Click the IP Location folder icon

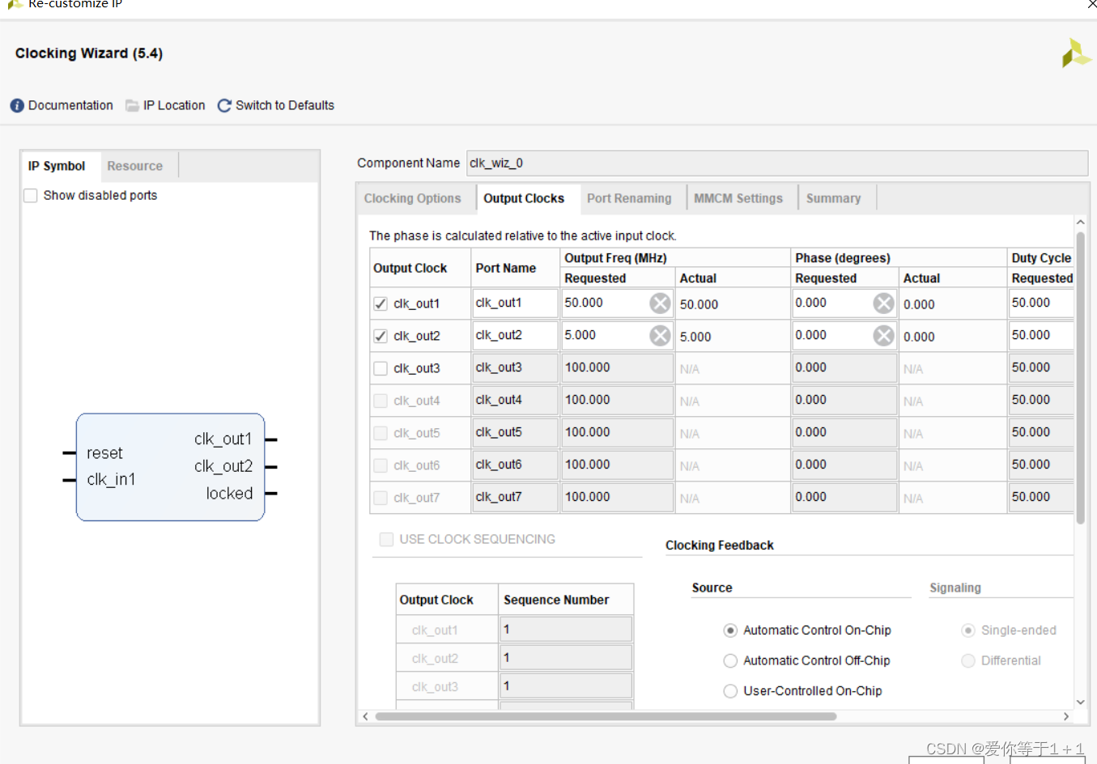click(x=132, y=106)
